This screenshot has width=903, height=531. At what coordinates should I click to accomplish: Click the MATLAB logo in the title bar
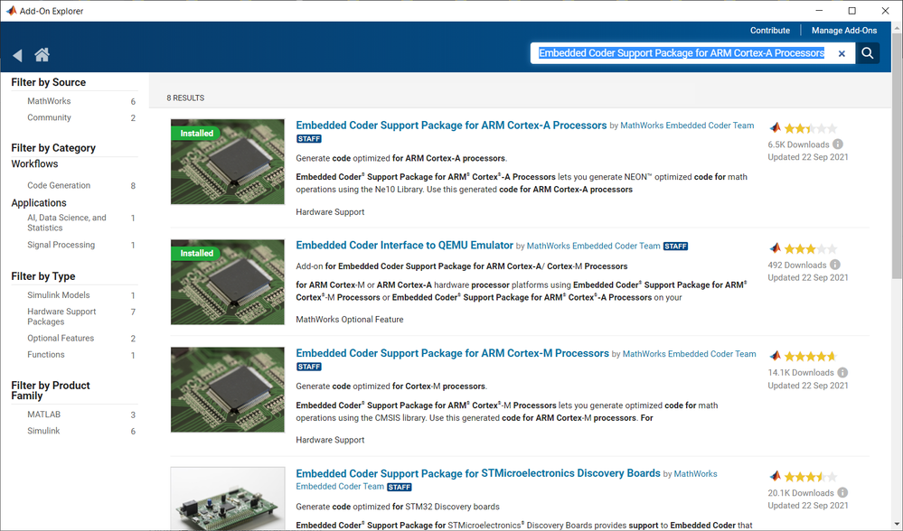tap(11, 10)
